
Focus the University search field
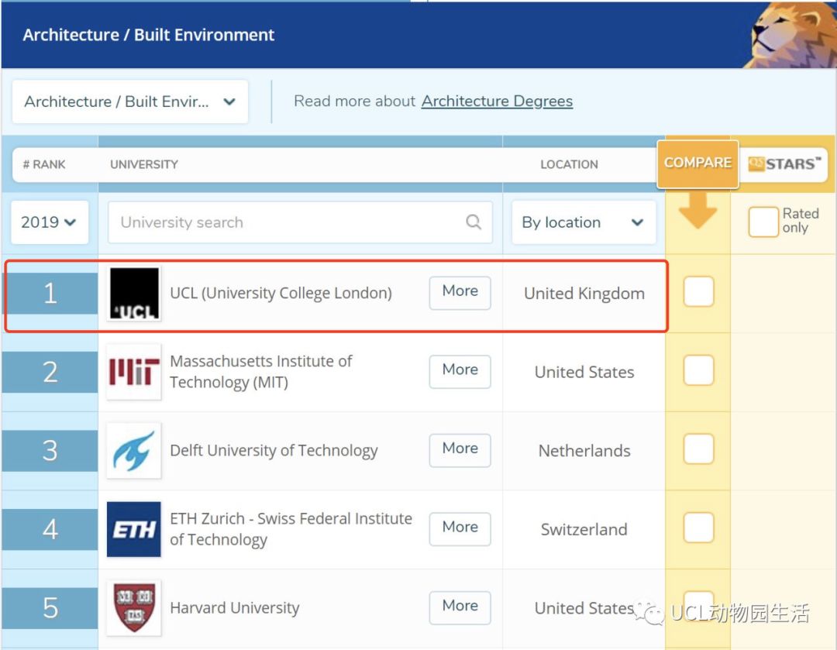coord(300,222)
